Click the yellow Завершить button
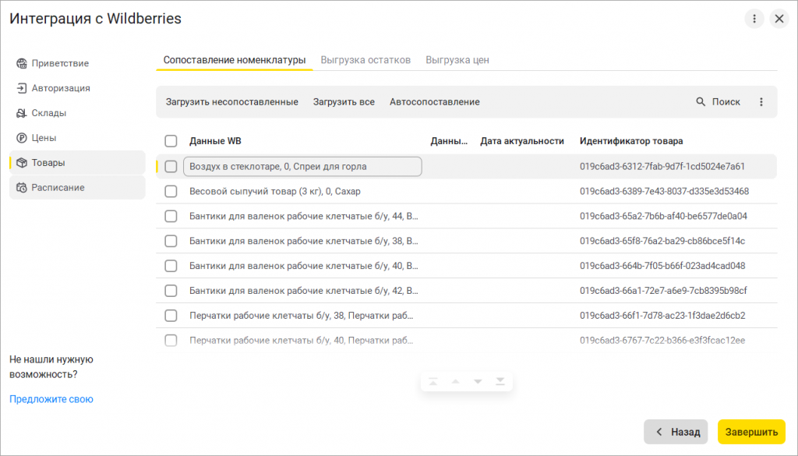The image size is (798, 456). tap(752, 432)
